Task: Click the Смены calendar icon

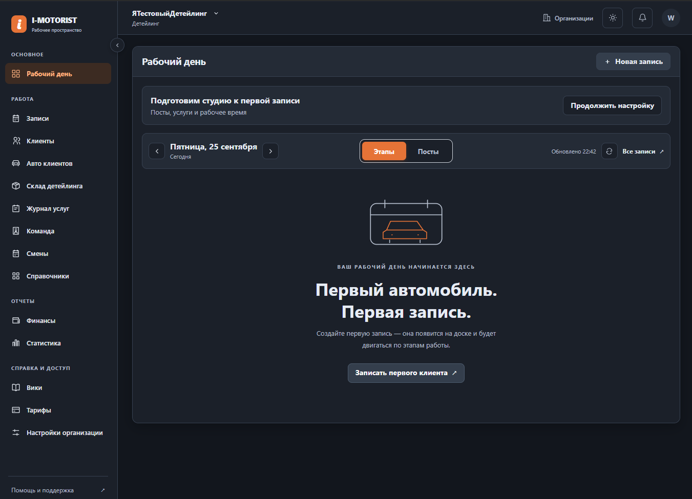Action: click(x=16, y=254)
